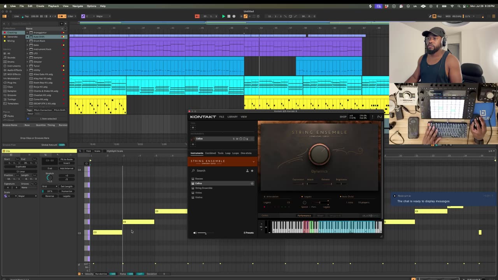Open the macOS Wi-Fi status icon
Viewport: 498px width, 280px height.
coord(452,6)
